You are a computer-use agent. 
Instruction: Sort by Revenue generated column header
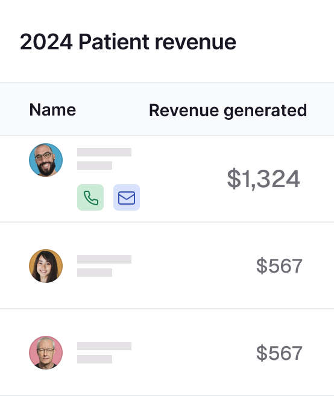click(228, 111)
